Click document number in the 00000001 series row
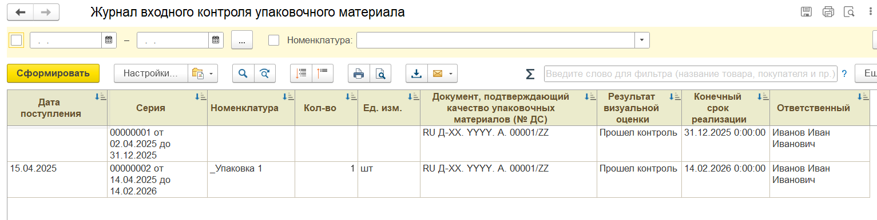Screen dimensions: 877x220 click(x=509, y=144)
